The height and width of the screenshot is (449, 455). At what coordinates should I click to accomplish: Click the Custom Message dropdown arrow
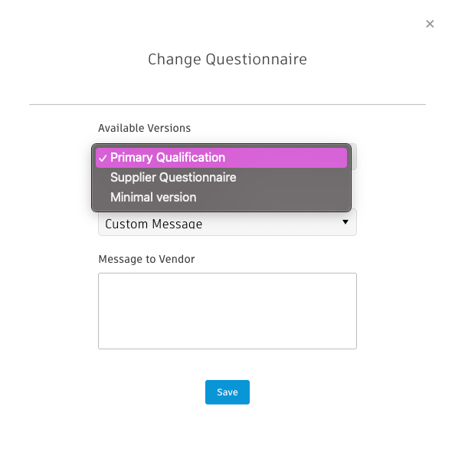tap(345, 222)
